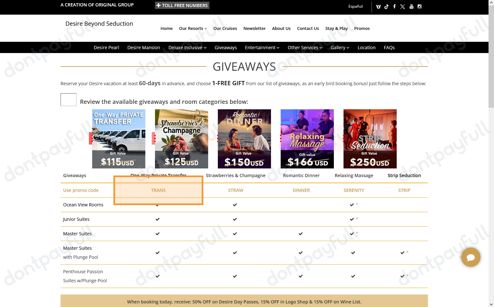This screenshot has width=494, height=307.
Task: Click the Romantic Dinner gift image
Action: click(x=244, y=139)
